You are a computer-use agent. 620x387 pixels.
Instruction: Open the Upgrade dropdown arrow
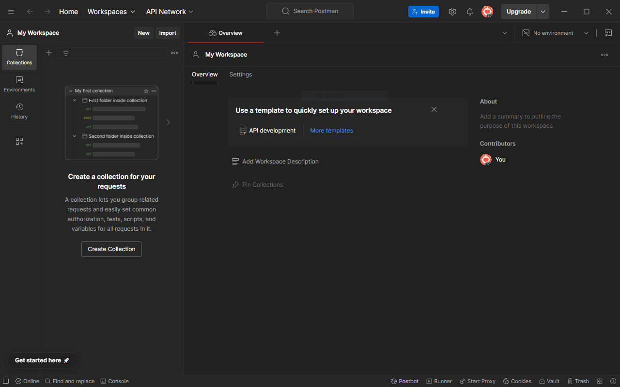pyautogui.click(x=543, y=12)
